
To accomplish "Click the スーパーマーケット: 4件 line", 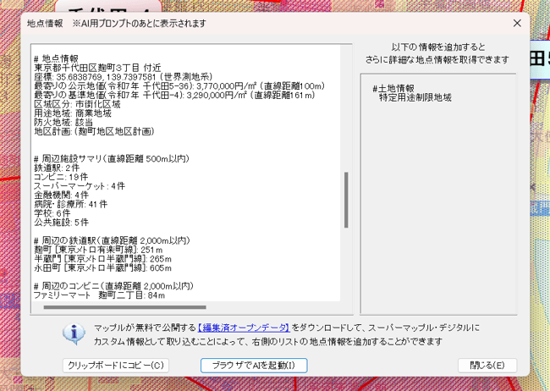I will tap(80, 186).
